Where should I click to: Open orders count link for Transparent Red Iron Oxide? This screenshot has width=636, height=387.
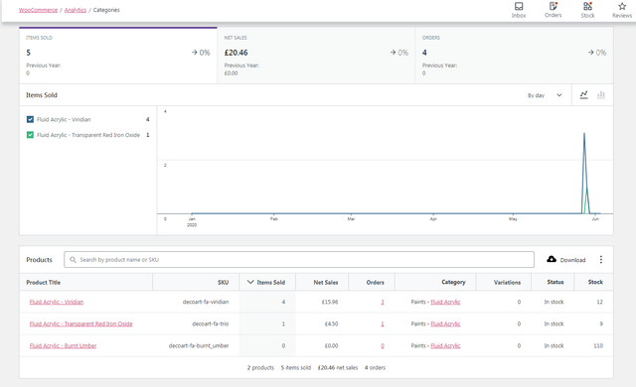(x=383, y=323)
